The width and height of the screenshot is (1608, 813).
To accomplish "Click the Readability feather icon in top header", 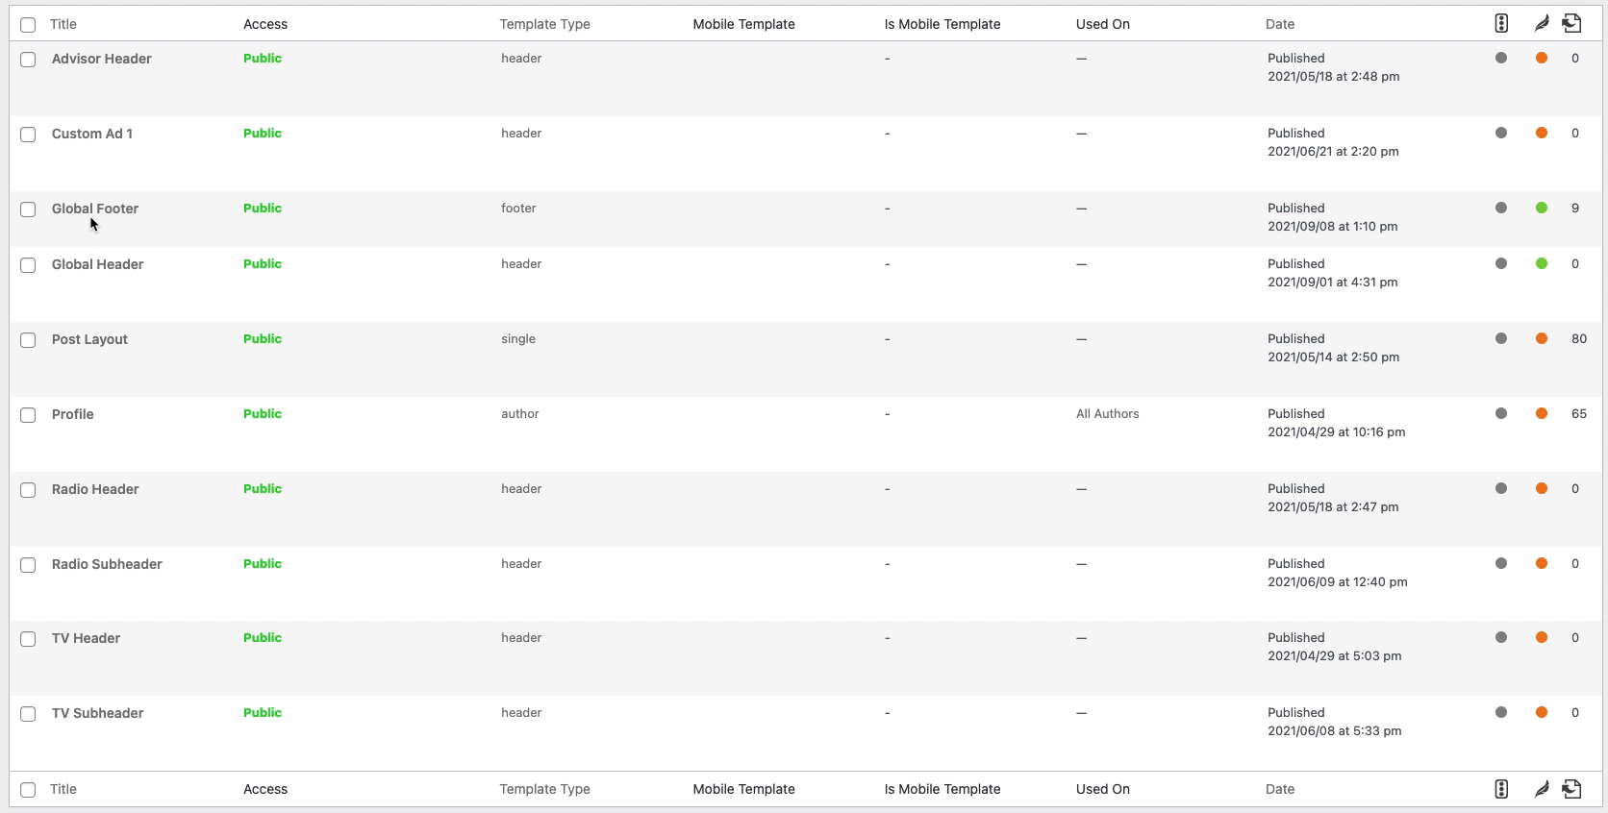I will tap(1542, 23).
